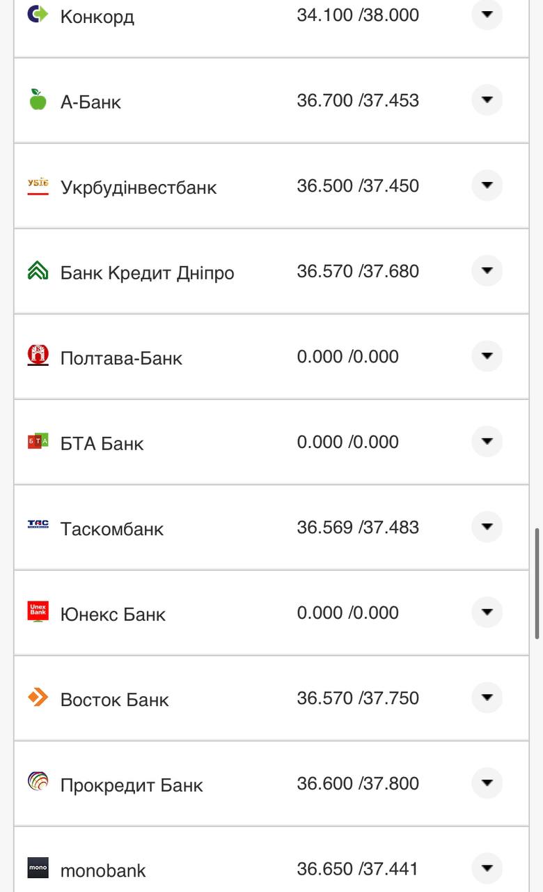Click the Банк Кредит Дніпро green logo
Screen dimensions: 543x892
coord(38,270)
